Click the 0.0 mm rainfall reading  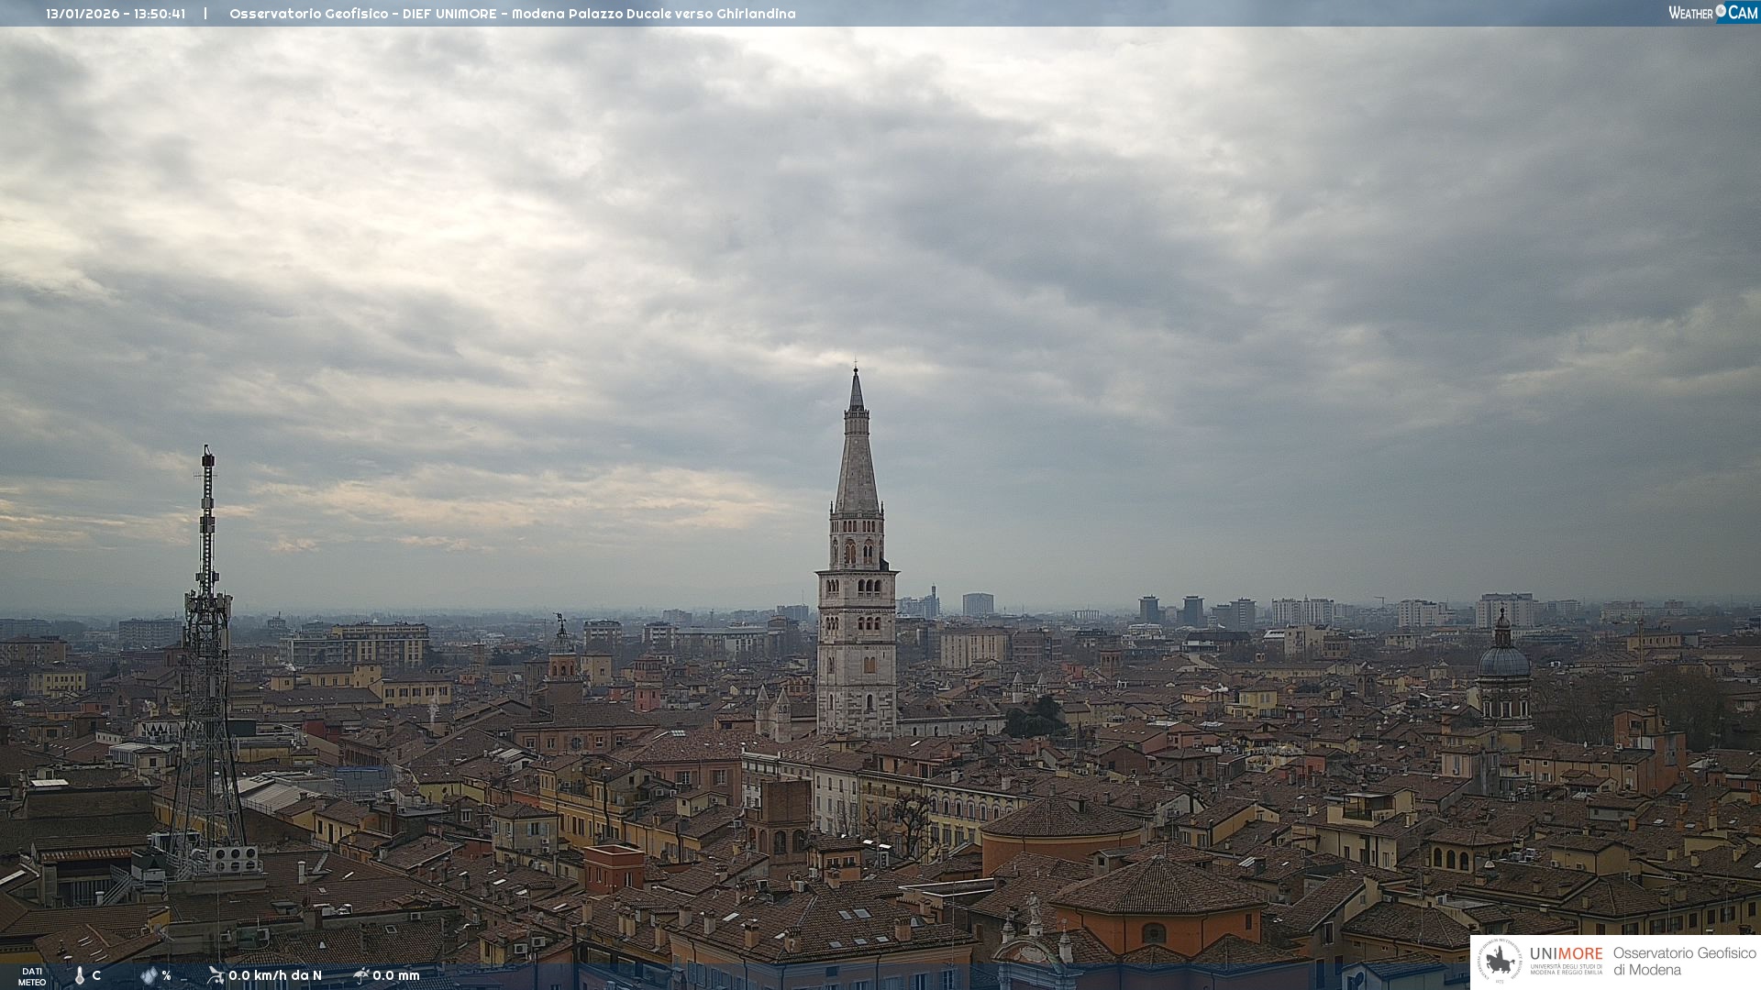pos(396,975)
